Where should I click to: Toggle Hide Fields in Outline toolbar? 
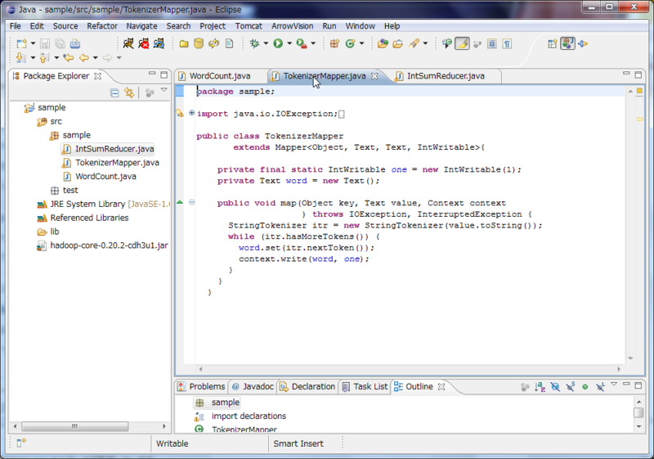click(555, 387)
